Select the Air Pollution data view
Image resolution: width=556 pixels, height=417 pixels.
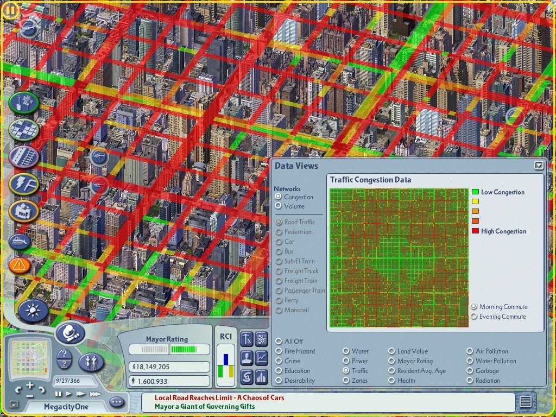[470, 351]
